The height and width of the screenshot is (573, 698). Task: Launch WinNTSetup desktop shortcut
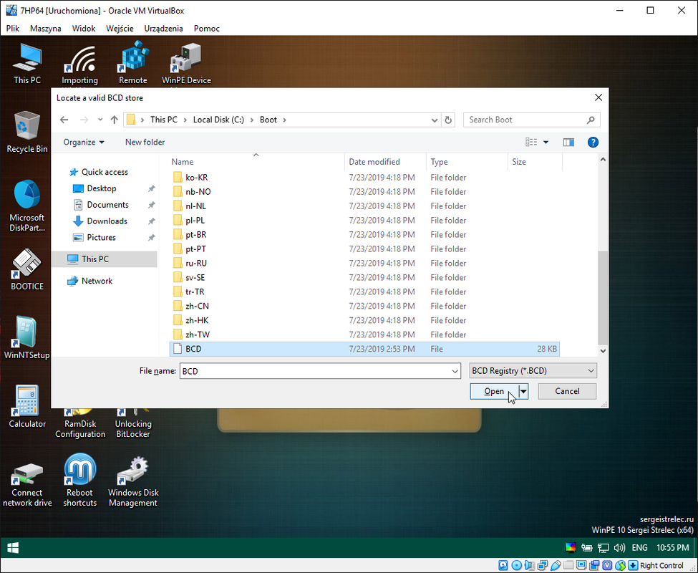coord(26,338)
